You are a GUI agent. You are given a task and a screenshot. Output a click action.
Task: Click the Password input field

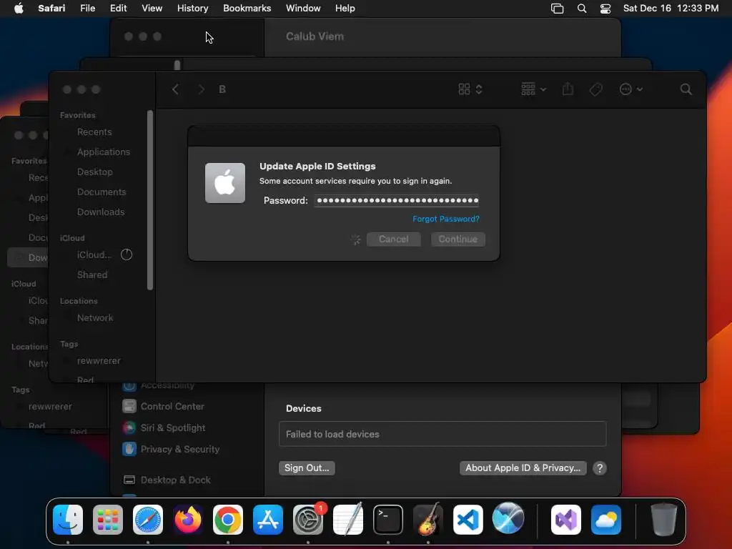tap(397, 200)
